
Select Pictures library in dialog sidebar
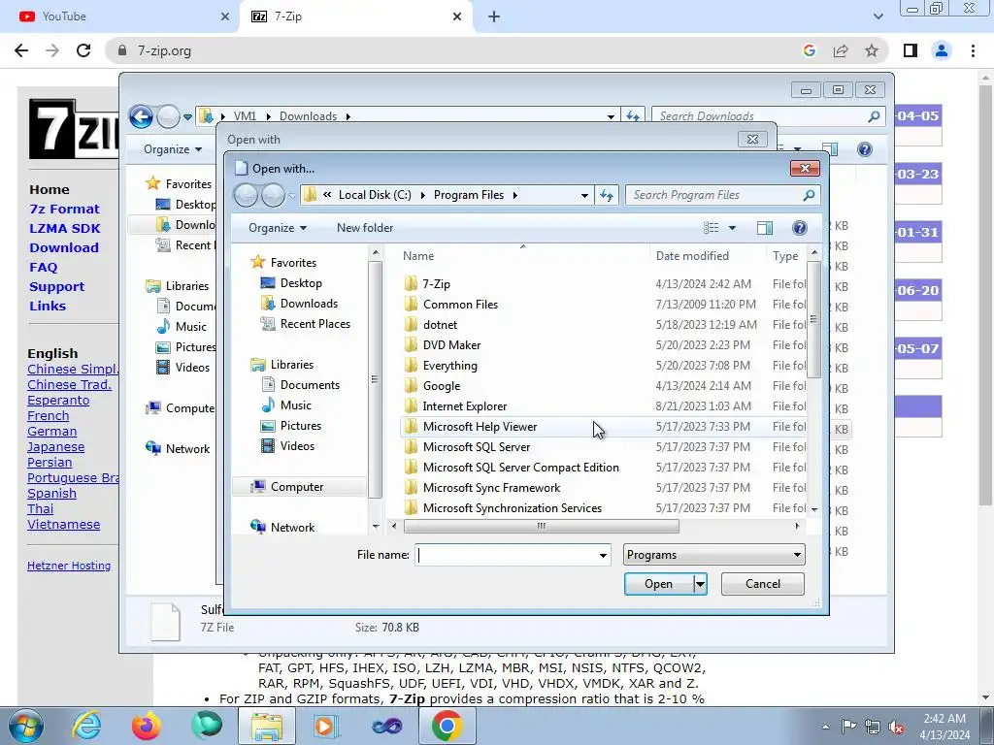[x=301, y=426]
